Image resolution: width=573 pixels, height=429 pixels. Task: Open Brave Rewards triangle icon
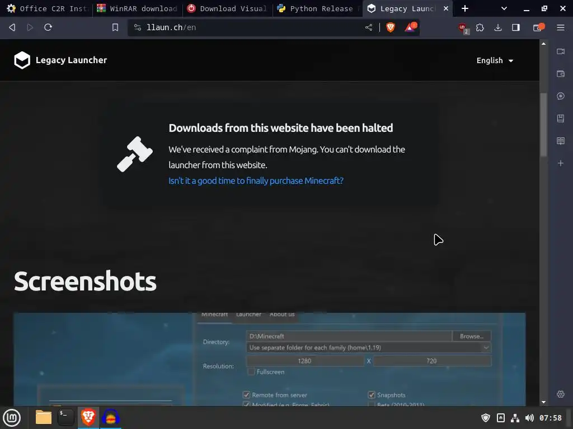point(410,27)
